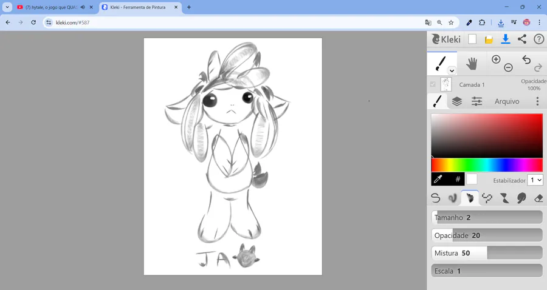Expand brush tool dropdown arrow
This screenshot has width=547, height=290.
point(452,70)
